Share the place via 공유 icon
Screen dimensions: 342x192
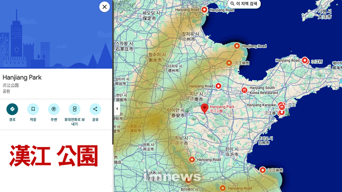[x=95, y=109]
